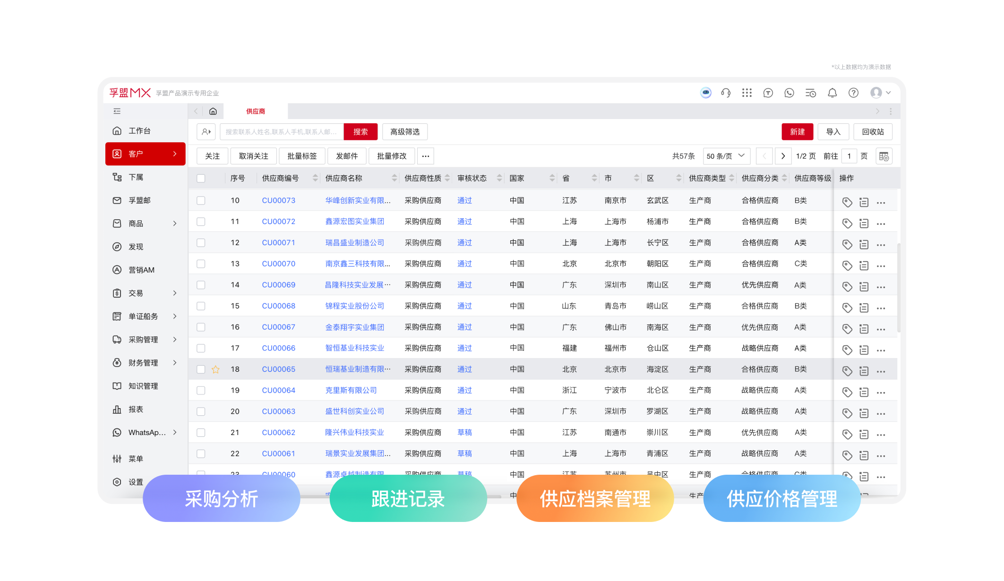
Task: Click the headset customer support icon
Action: (x=726, y=93)
